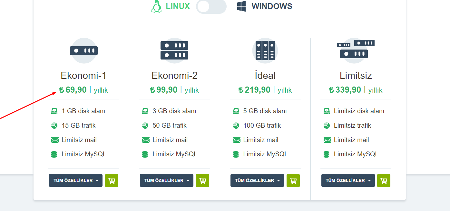The width and height of the screenshot is (450, 211).
Task: Click disk icon next to 3 GB disk alanı
Action: [x=145, y=111]
